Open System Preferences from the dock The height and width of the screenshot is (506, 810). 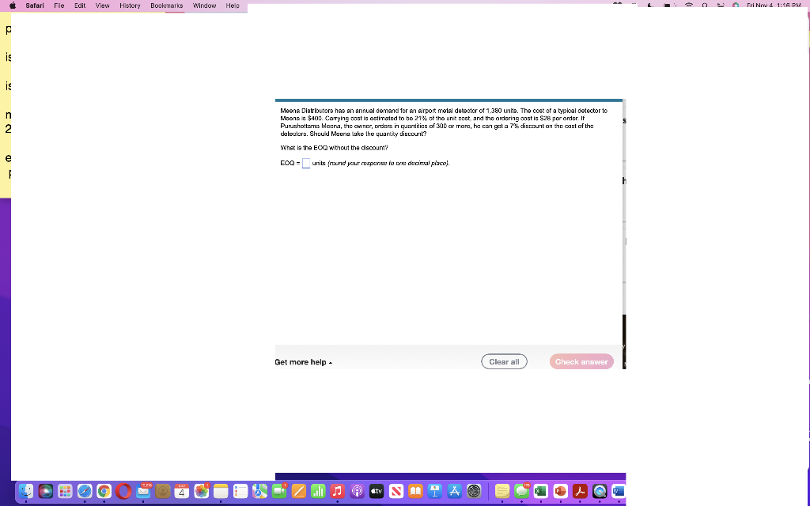[x=474, y=491]
